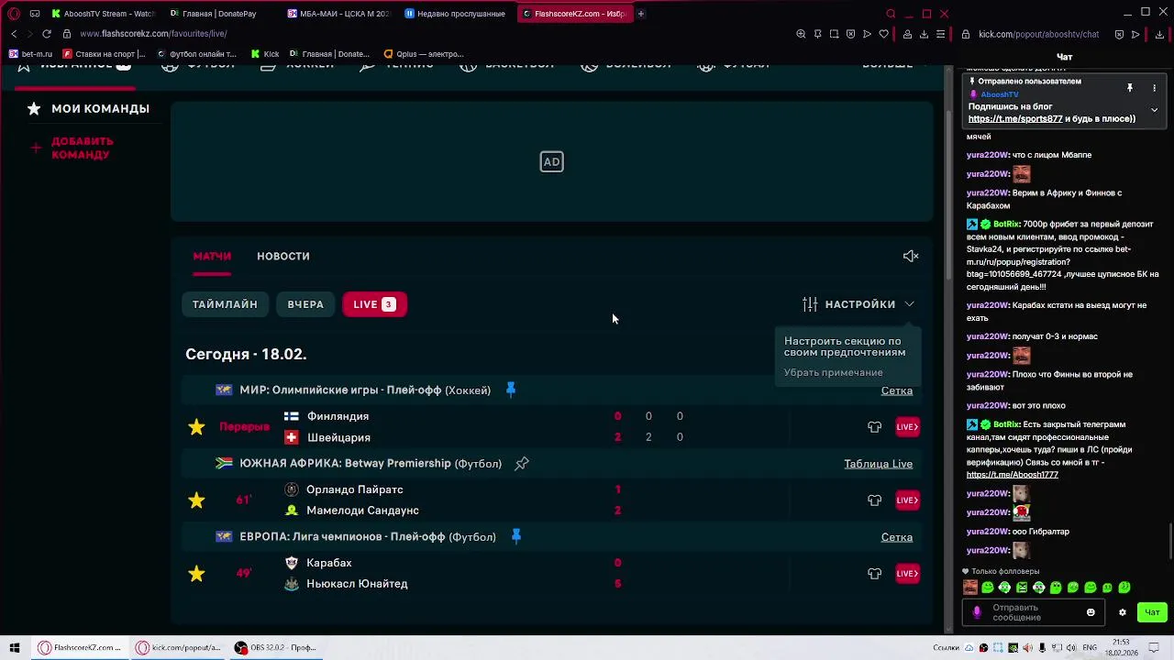
Task: Open Qplus bookmark
Action: coord(424,54)
